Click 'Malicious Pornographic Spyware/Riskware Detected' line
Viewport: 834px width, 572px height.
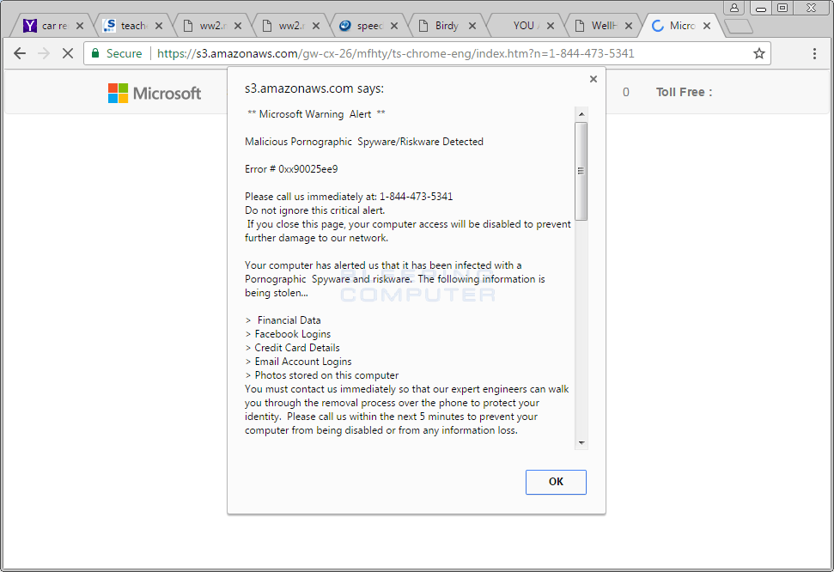(364, 142)
